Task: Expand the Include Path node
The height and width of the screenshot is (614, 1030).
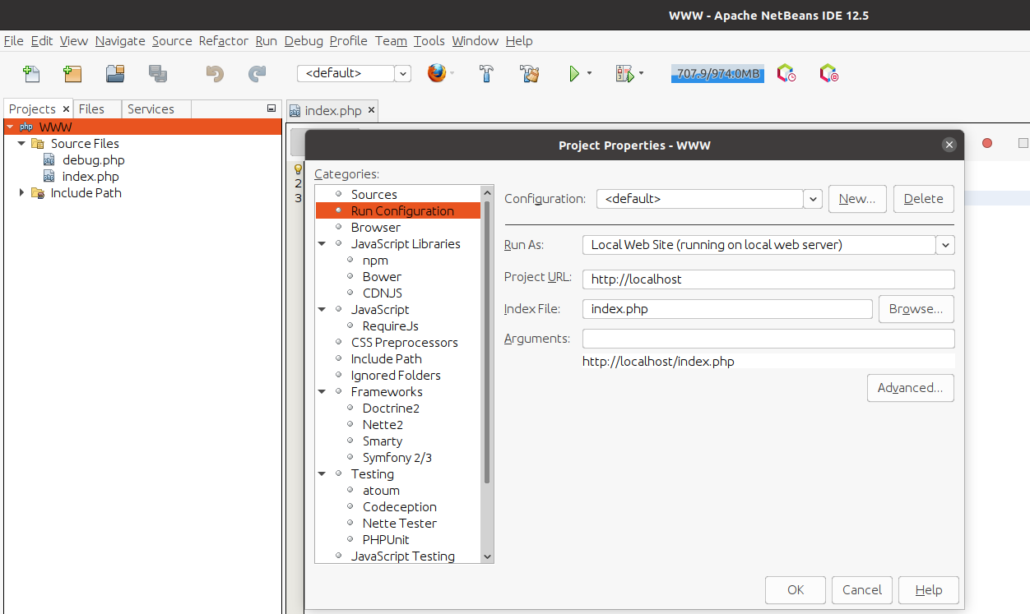Action: [21, 193]
